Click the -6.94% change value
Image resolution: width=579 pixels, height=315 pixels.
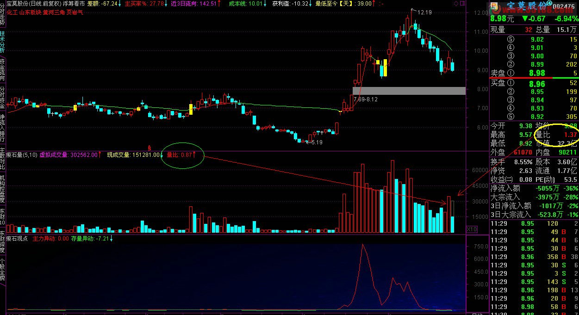tap(567, 19)
